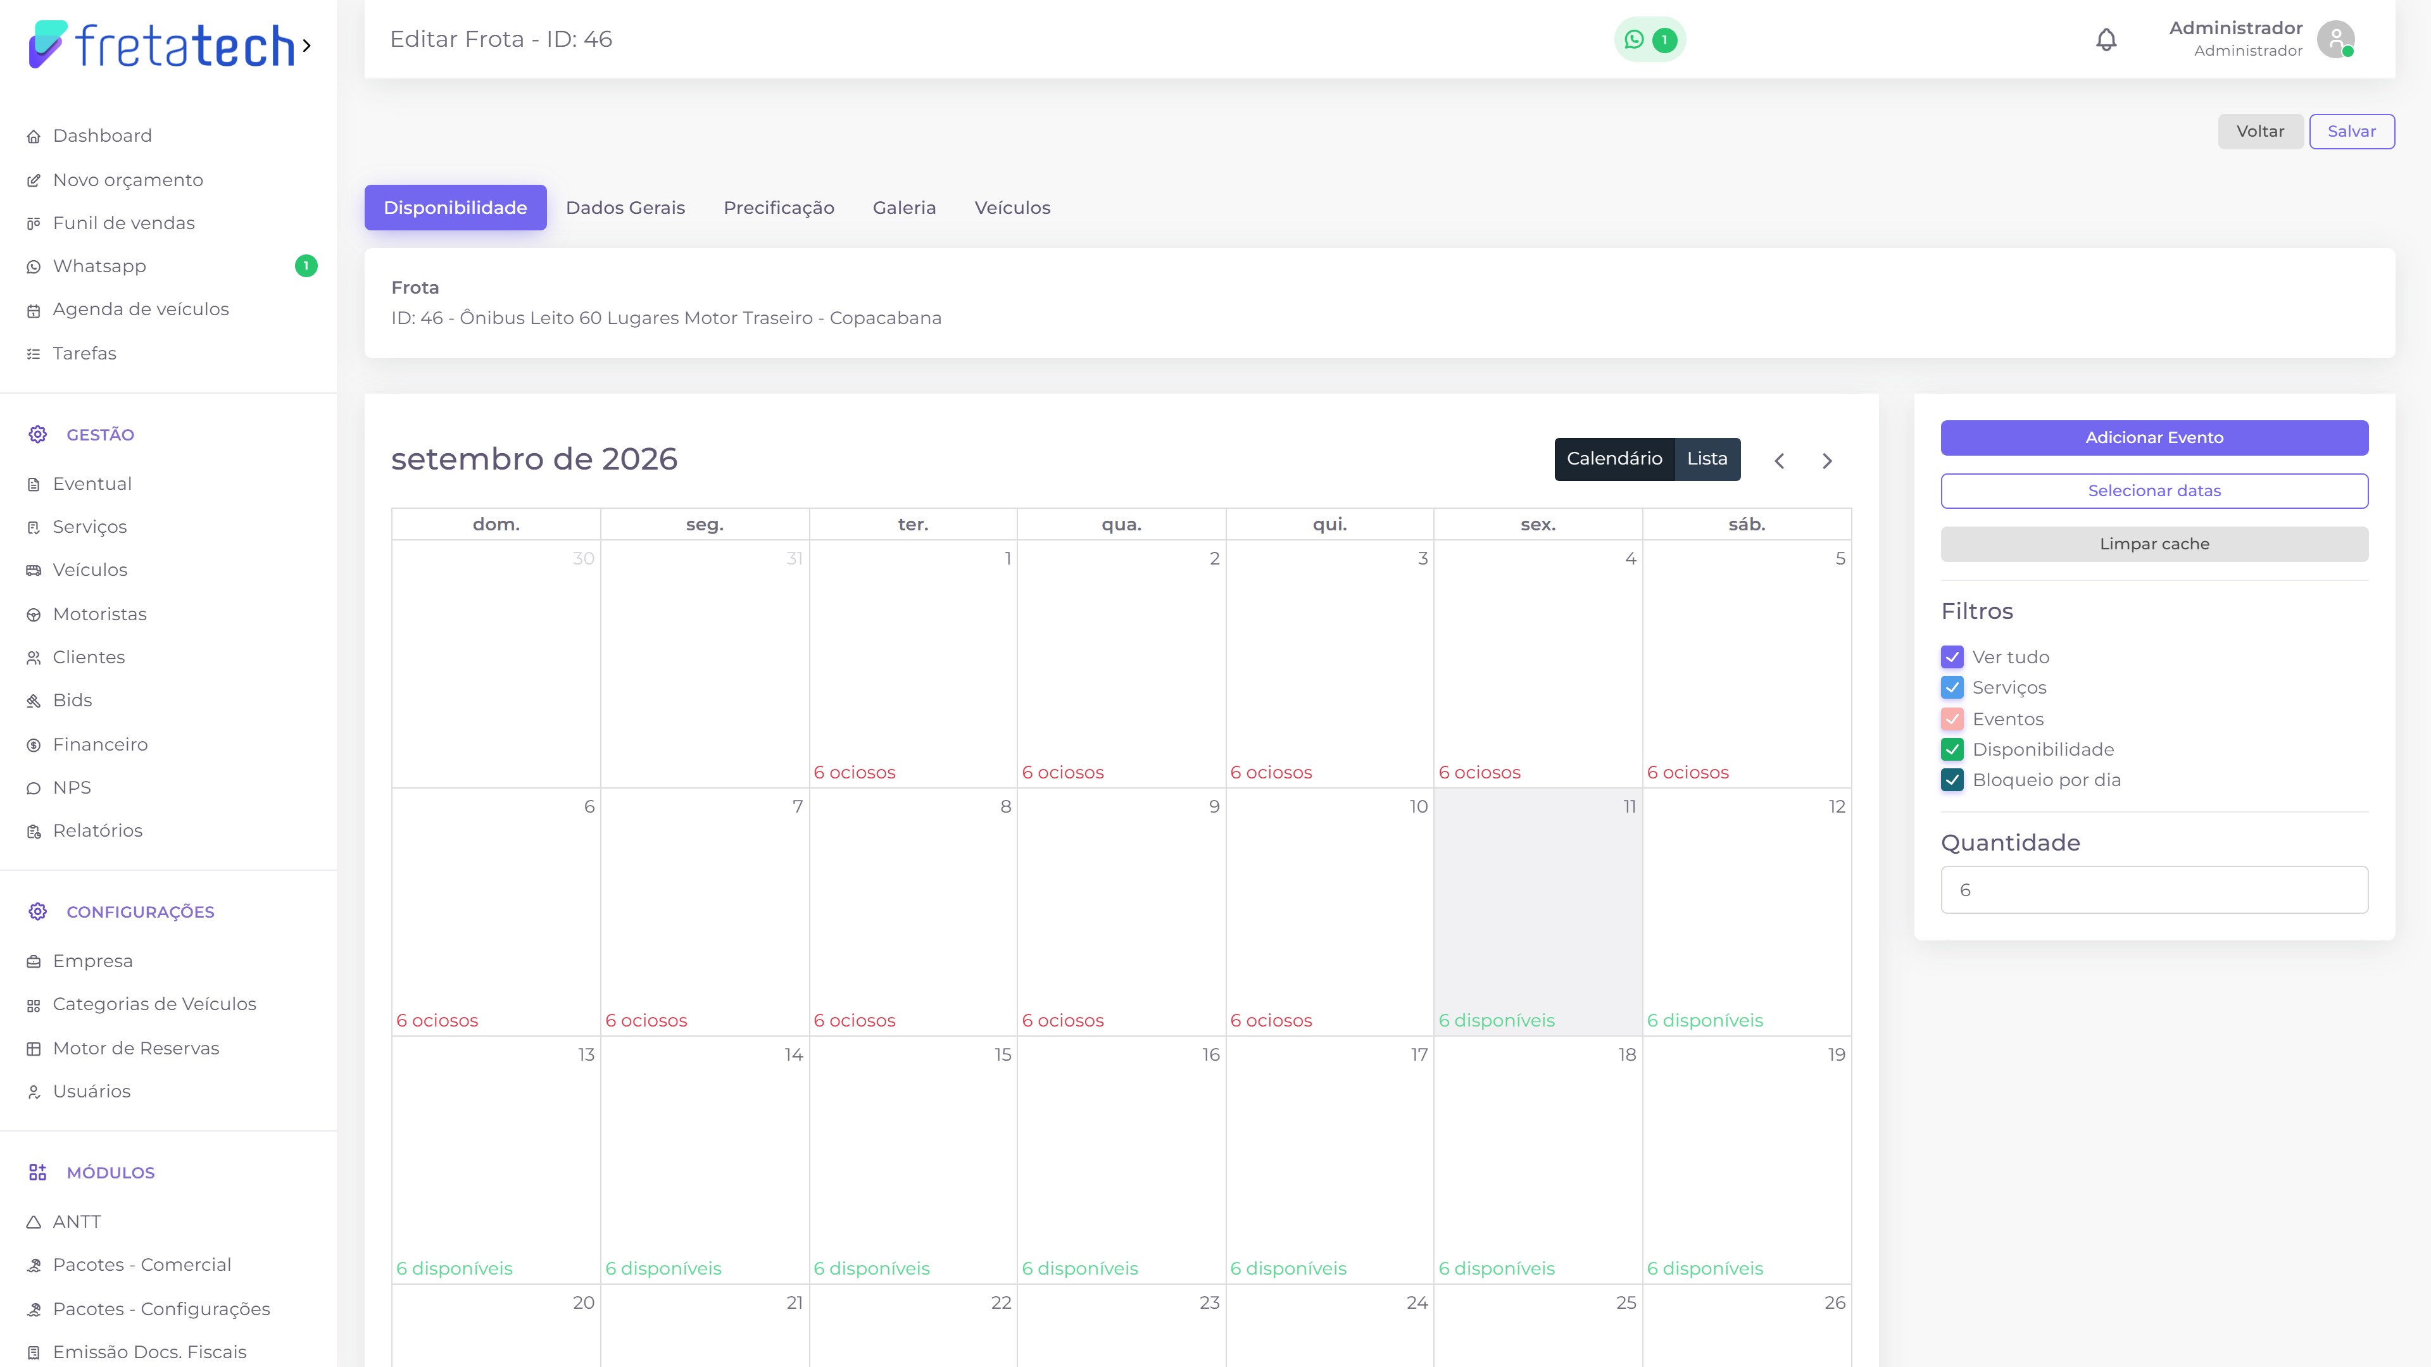Viewport: 2431px width, 1367px height.
Task: Click the Emissão Docs. Fiscais icon
Action: pyautogui.click(x=34, y=1353)
